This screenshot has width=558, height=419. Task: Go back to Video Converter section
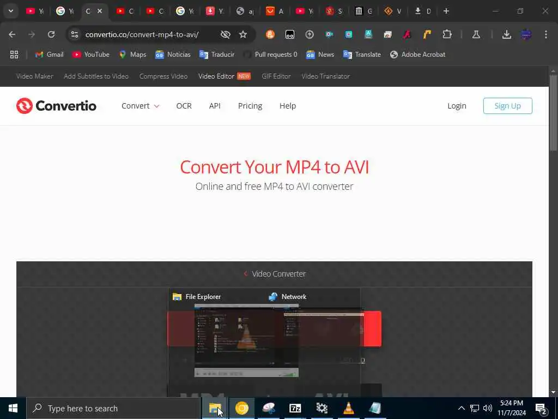click(x=275, y=274)
